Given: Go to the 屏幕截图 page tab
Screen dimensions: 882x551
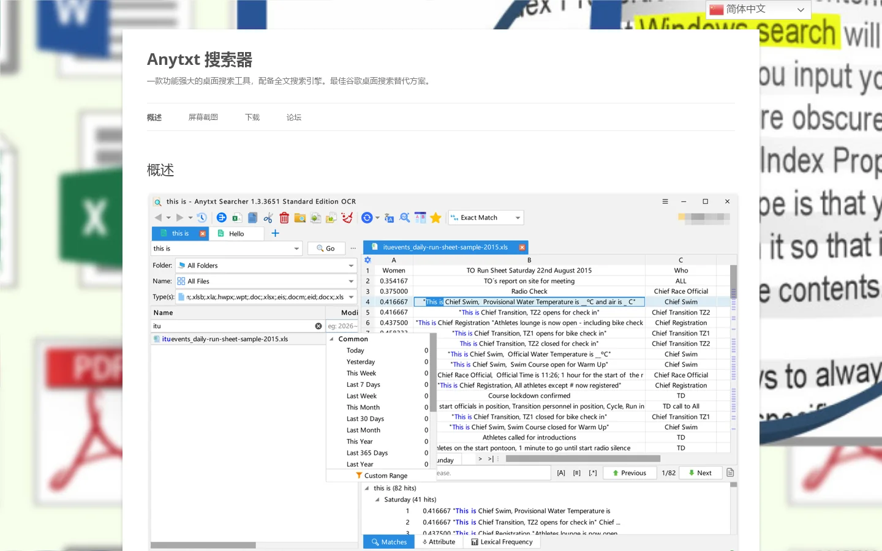Looking at the screenshot, I should click(203, 117).
